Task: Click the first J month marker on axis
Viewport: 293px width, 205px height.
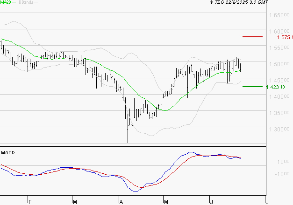Action: [211, 202]
